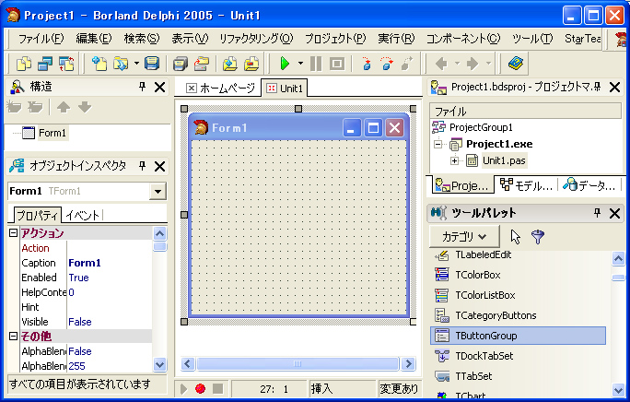Click the View Form toolbar icon
The height and width of the screenshot is (402, 630).
(x=45, y=64)
